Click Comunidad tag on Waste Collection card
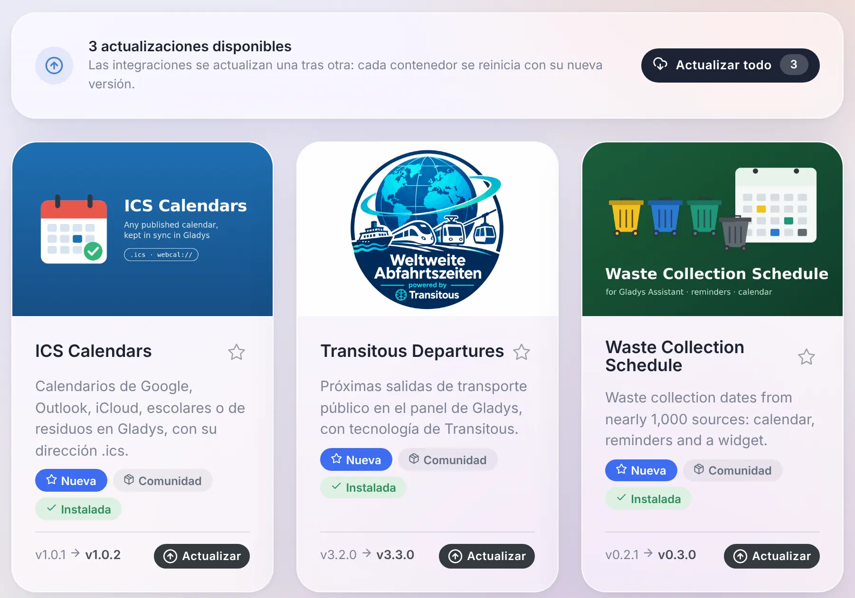 pyautogui.click(x=732, y=470)
